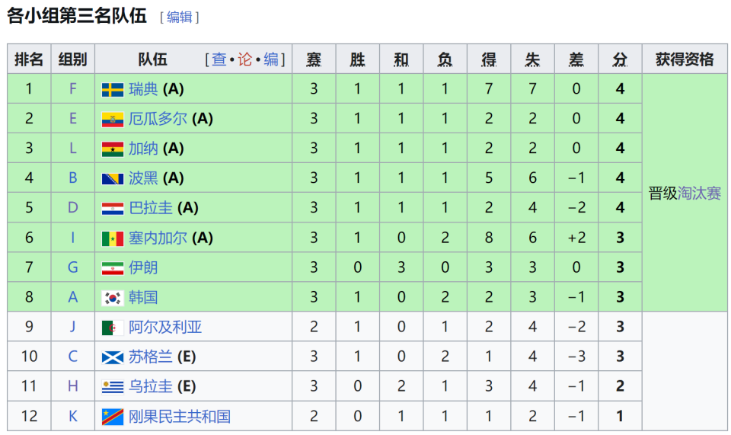Open the 阿尔及利亚 team link

click(165, 328)
